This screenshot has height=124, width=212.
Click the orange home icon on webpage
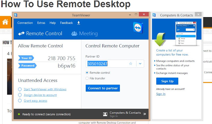point(5,22)
